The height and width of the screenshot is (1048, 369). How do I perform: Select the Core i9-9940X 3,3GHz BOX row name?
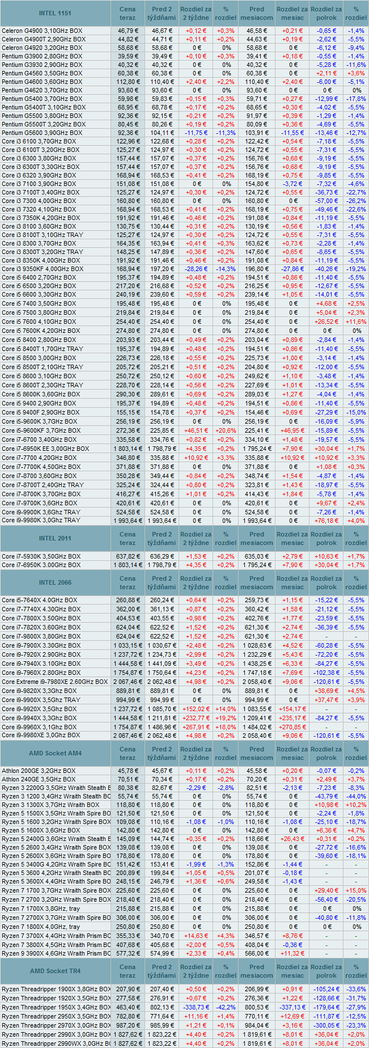[39, 718]
